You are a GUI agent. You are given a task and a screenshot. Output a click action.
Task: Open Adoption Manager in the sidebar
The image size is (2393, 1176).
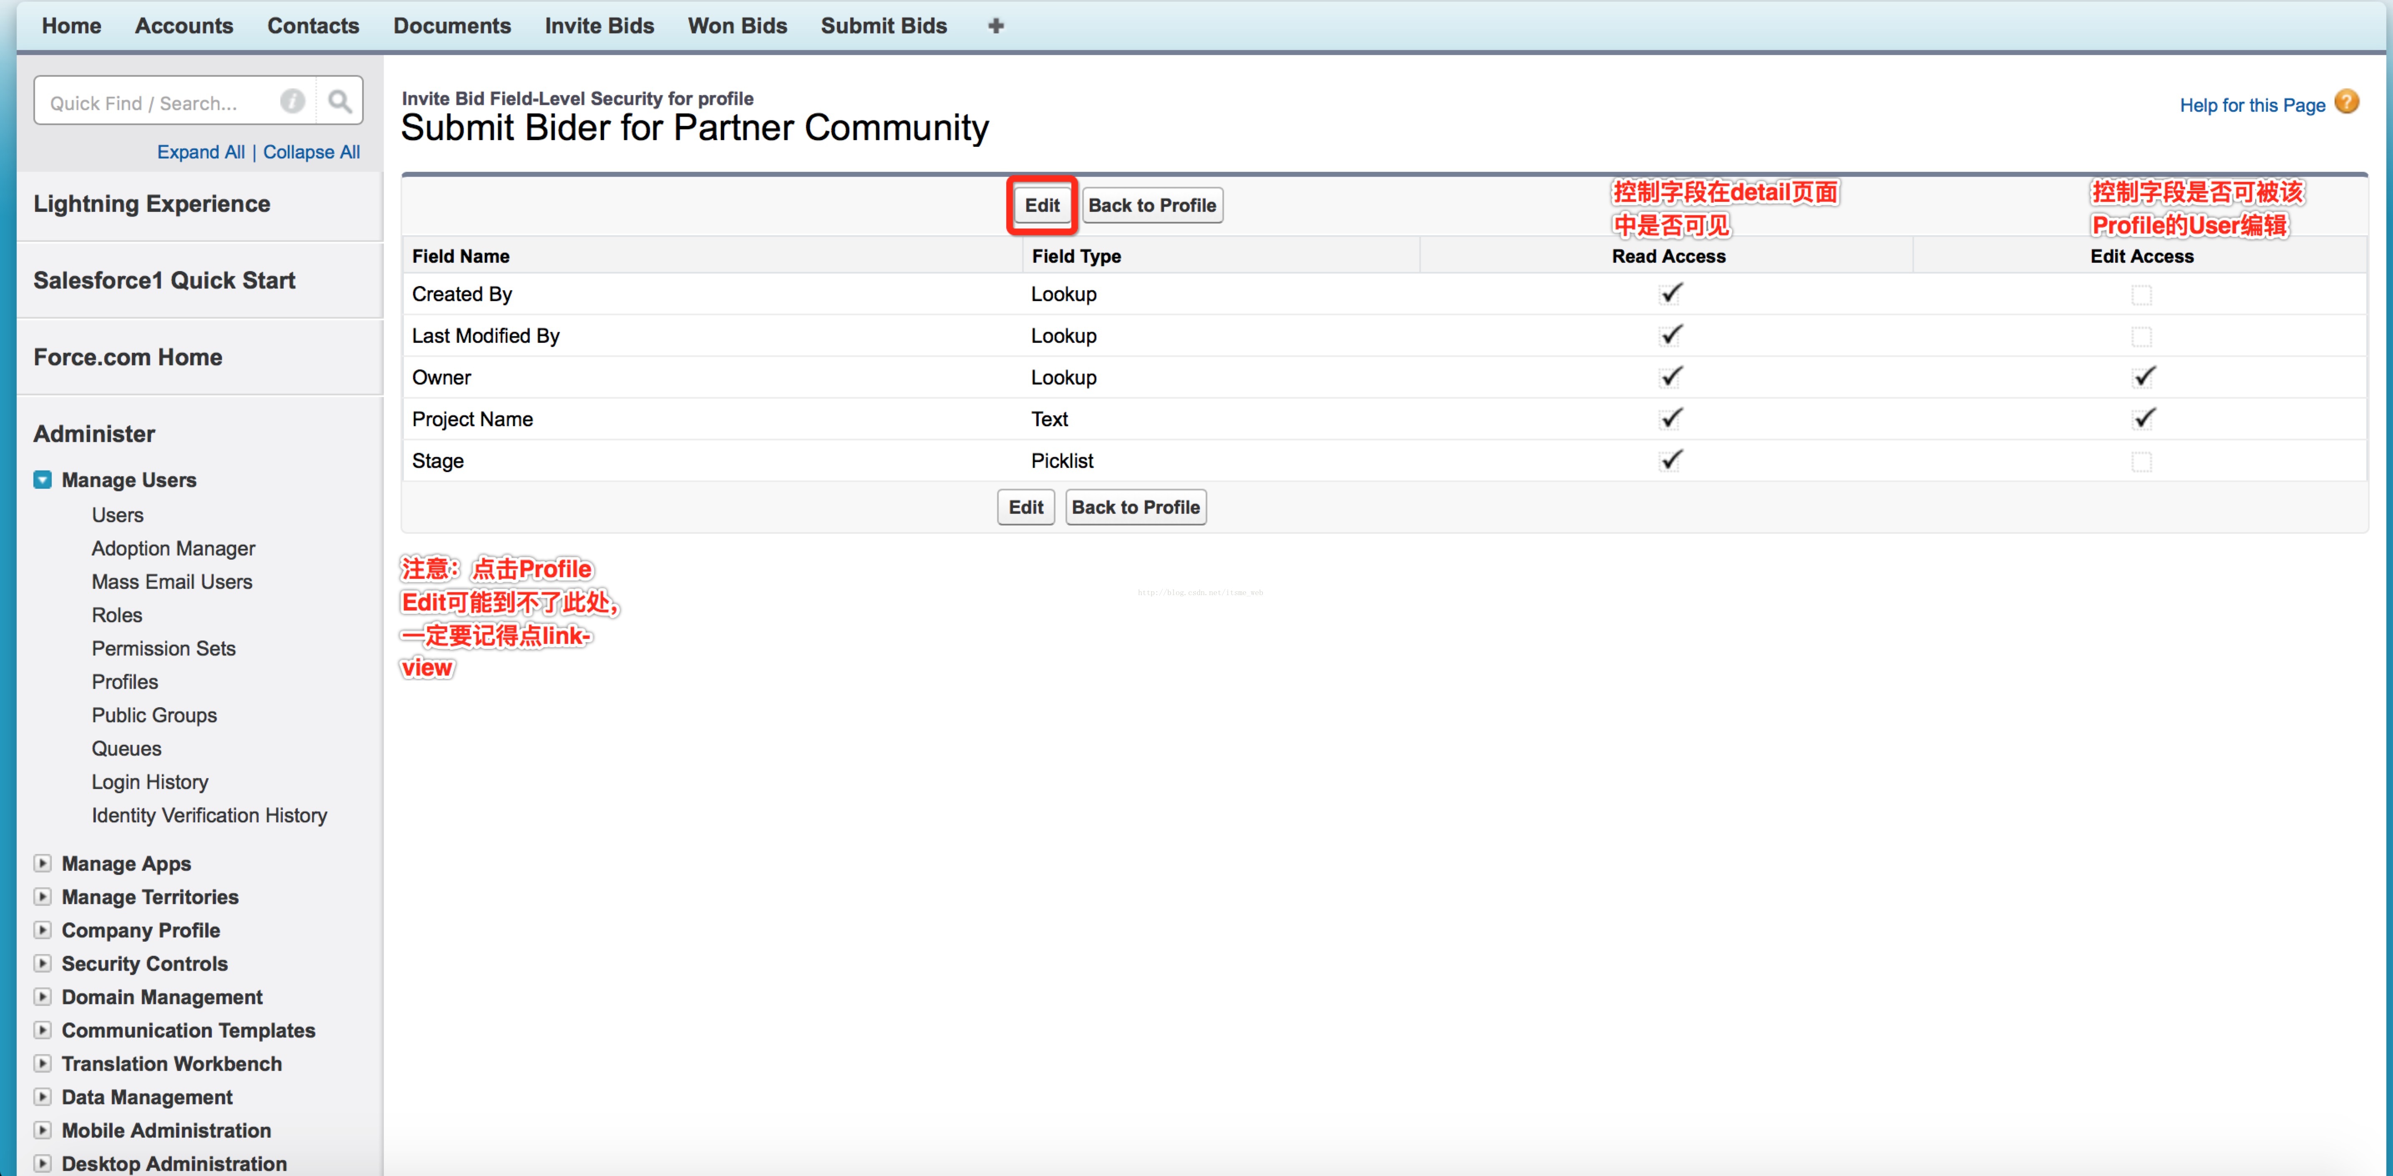coord(173,548)
